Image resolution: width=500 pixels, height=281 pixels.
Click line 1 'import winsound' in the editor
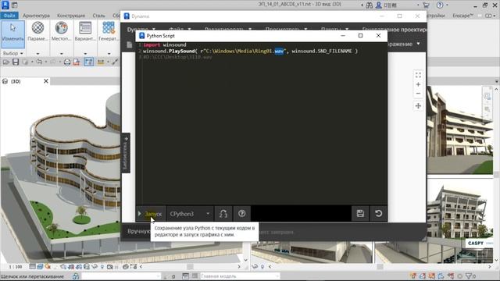(x=165, y=45)
